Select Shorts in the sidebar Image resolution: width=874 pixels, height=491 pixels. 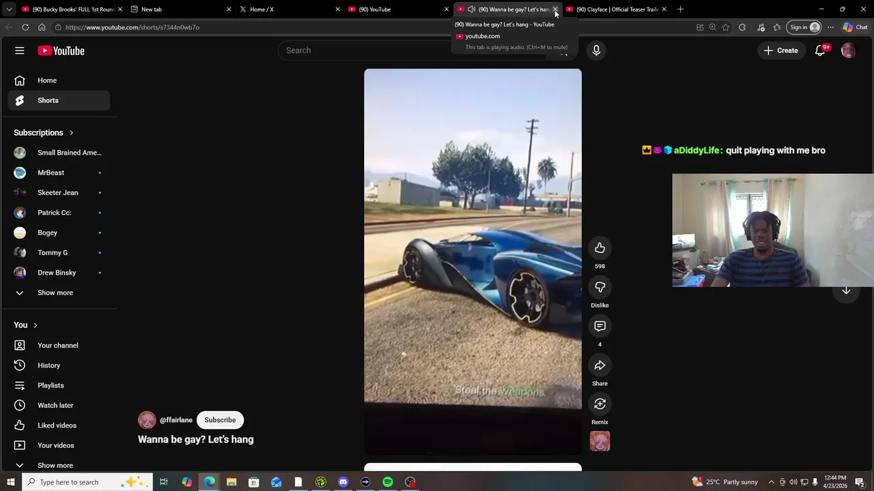(x=59, y=100)
